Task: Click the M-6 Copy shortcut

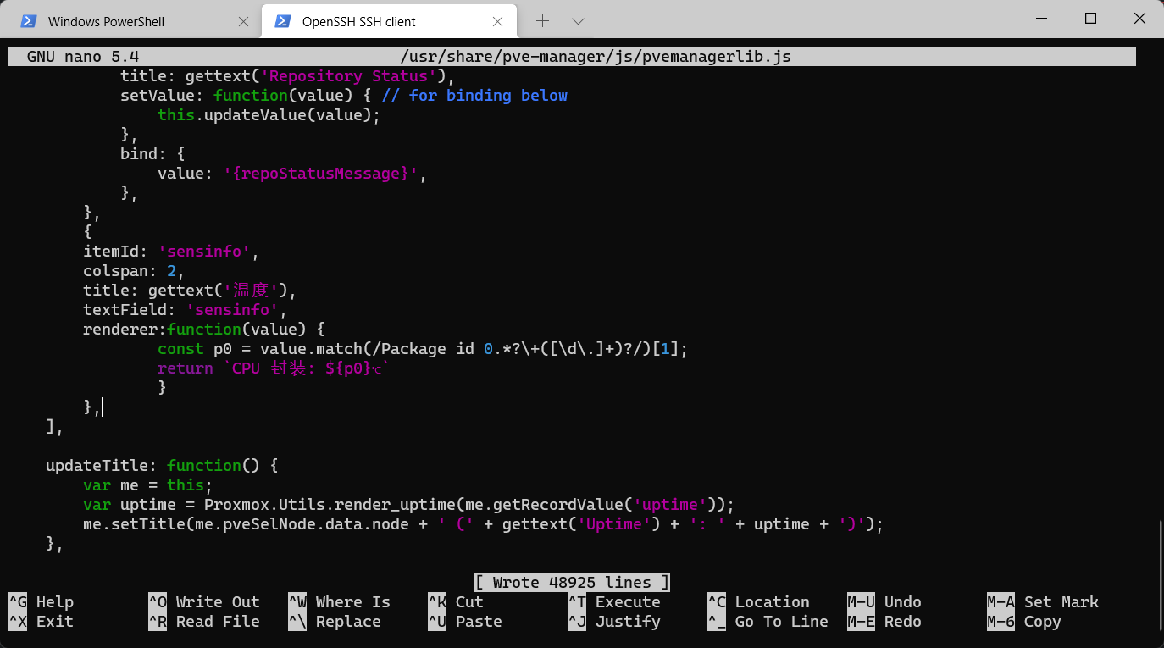Action: 1024,622
